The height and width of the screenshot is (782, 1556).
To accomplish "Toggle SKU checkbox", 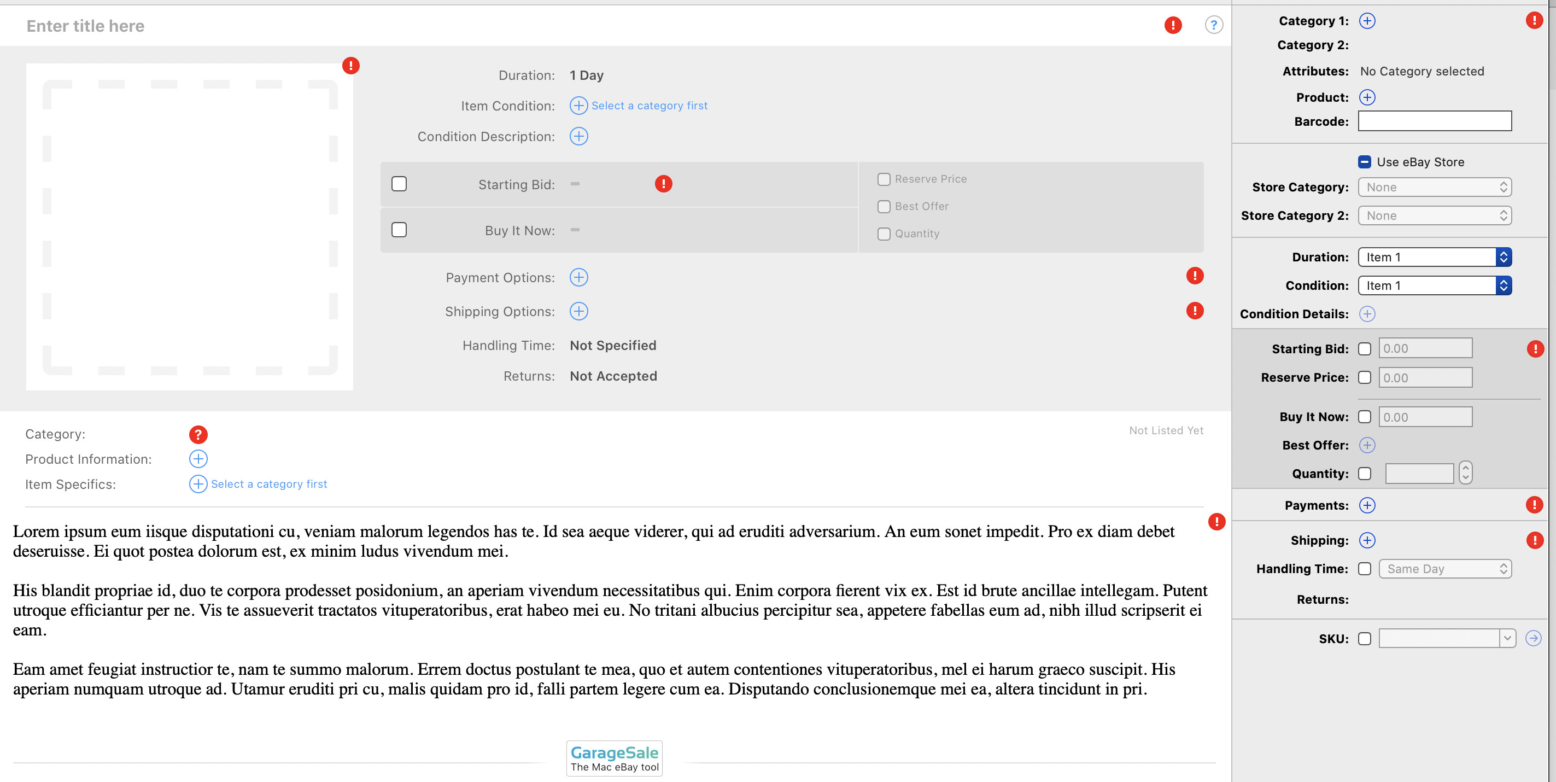I will click(x=1364, y=638).
